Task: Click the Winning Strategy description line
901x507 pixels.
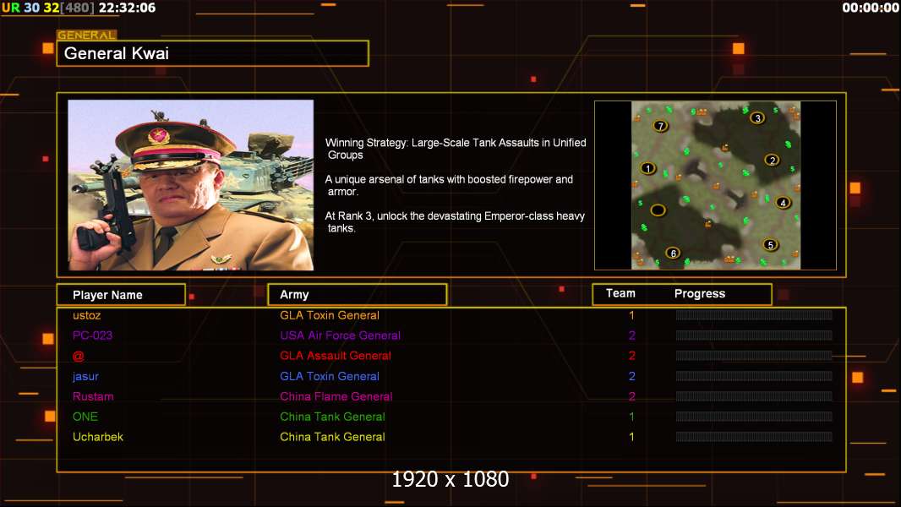Action: click(456, 149)
